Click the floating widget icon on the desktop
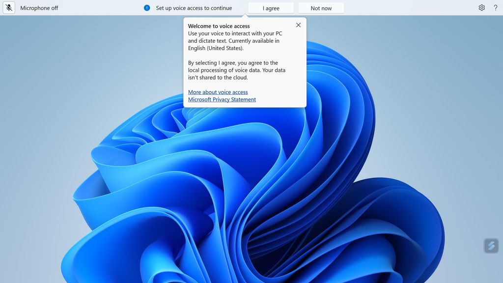Screen dimensions: 503x283 pyautogui.click(x=490, y=246)
